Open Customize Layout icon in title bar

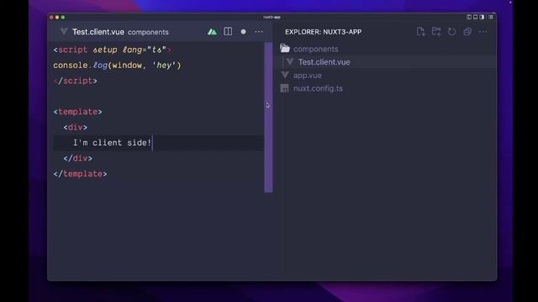point(491,17)
